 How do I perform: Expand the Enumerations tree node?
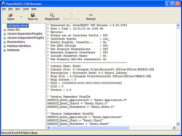5,42
